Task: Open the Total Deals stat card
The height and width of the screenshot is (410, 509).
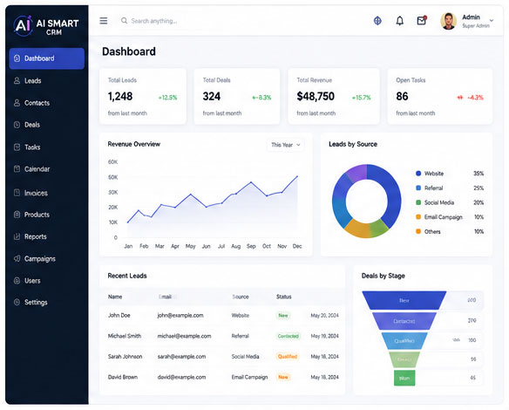Action: (237, 97)
